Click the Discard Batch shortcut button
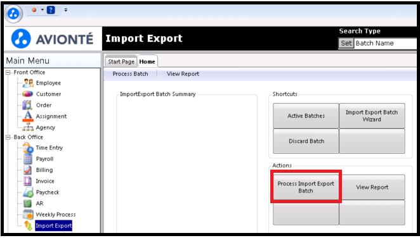The width and height of the screenshot is (420, 238). click(x=306, y=141)
